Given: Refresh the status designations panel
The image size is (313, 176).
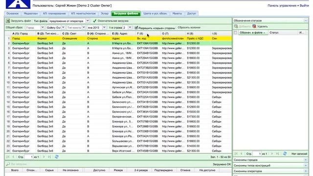Looking at the screenshot, I should (285, 154).
